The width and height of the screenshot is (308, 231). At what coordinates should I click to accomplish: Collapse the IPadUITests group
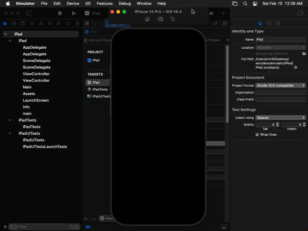pos(10,133)
